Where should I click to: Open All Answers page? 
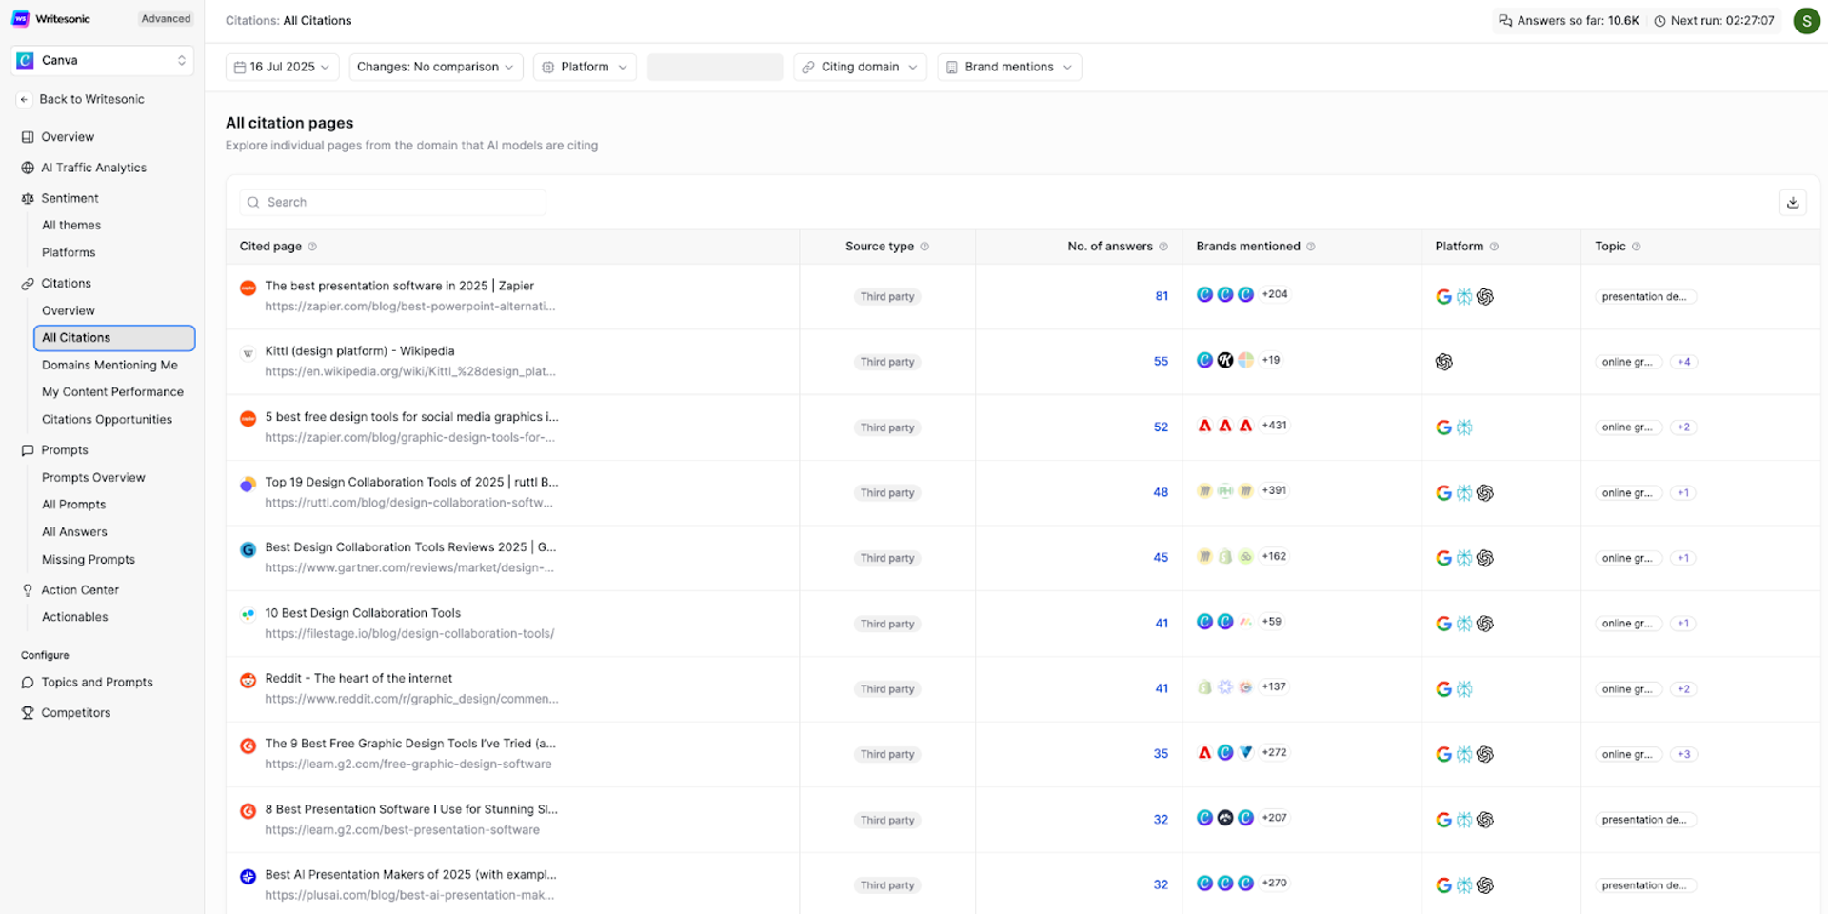coord(74,532)
